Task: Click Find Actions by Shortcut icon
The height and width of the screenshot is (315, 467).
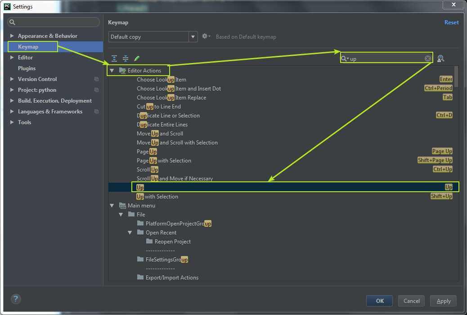Action: [441, 58]
